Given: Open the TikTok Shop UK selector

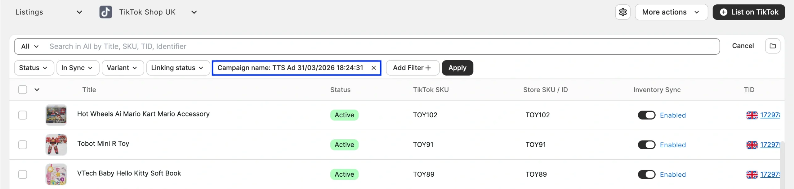Looking at the screenshot, I should tap(148, 12).
